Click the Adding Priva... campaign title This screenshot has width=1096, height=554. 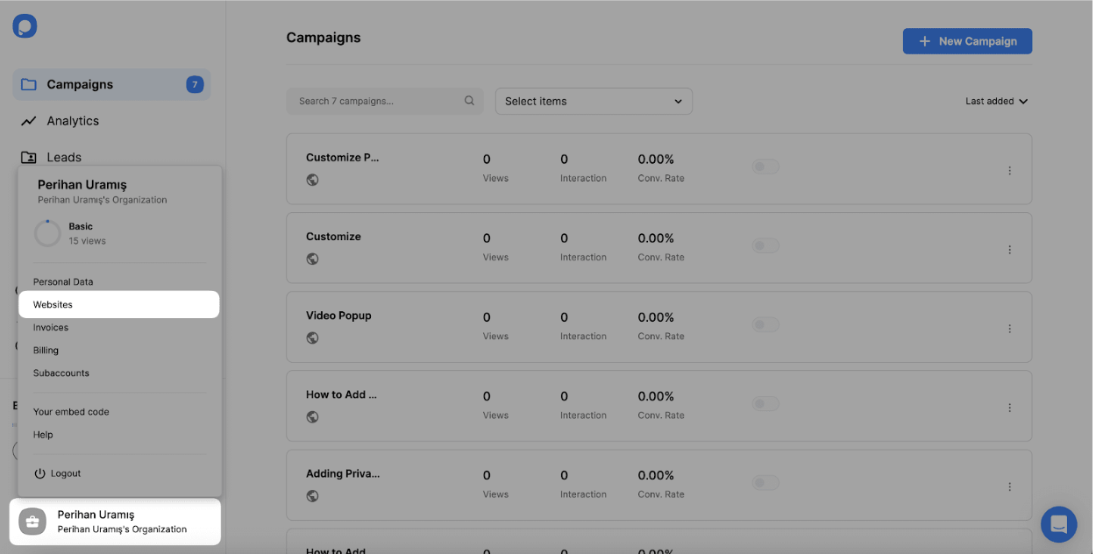pyautogui.click(x=343, y=473)
